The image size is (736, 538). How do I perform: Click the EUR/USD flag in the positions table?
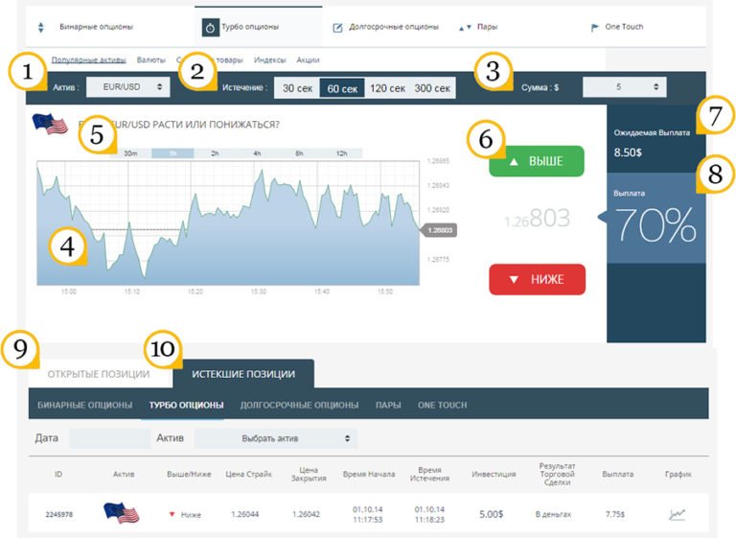tap(123, 513)
